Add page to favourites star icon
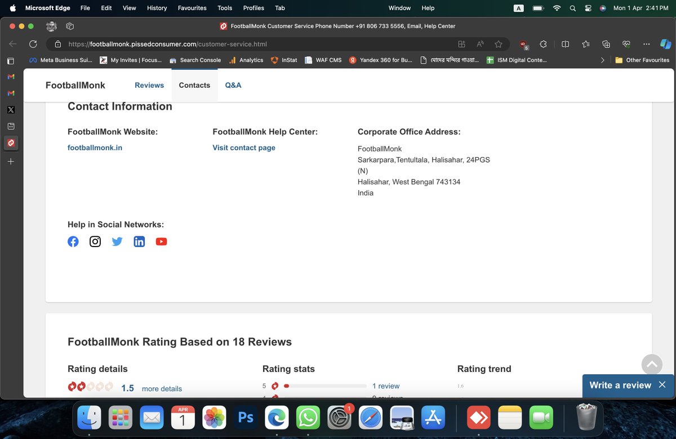 498,44
